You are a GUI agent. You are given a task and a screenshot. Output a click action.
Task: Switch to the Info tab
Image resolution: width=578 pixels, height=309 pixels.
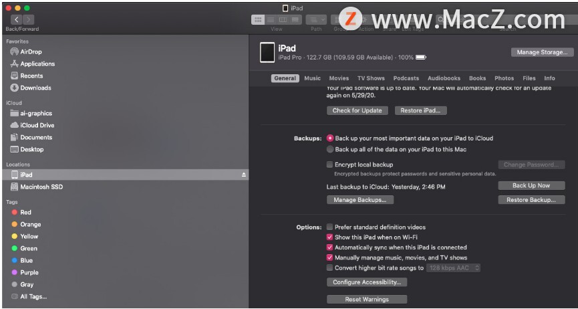[549, 78]
